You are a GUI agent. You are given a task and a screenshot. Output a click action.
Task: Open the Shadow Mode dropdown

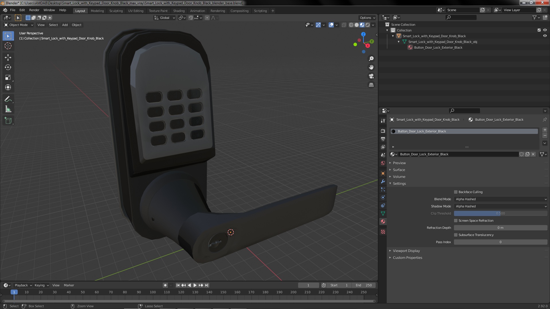click(x=501, y=206)
